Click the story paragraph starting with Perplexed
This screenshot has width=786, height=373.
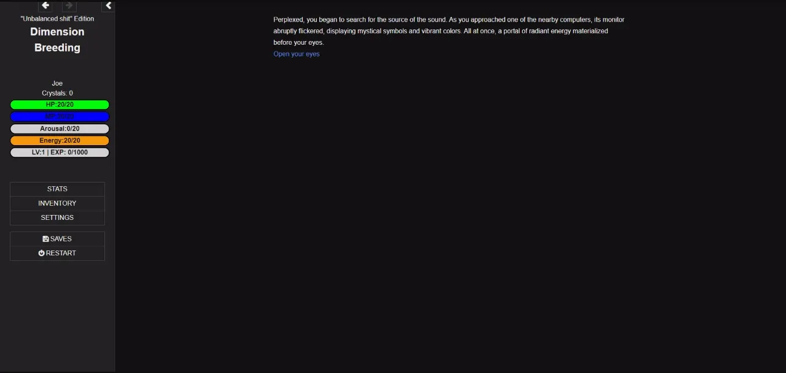click(448, 31)
